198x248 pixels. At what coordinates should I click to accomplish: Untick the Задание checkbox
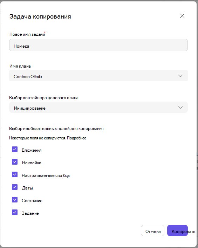point(15,212)
